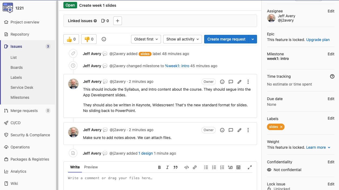Insert code formatting in the comment toolbar
The height and width of the screenshot is (190, 339).
(x=186, y=167)
